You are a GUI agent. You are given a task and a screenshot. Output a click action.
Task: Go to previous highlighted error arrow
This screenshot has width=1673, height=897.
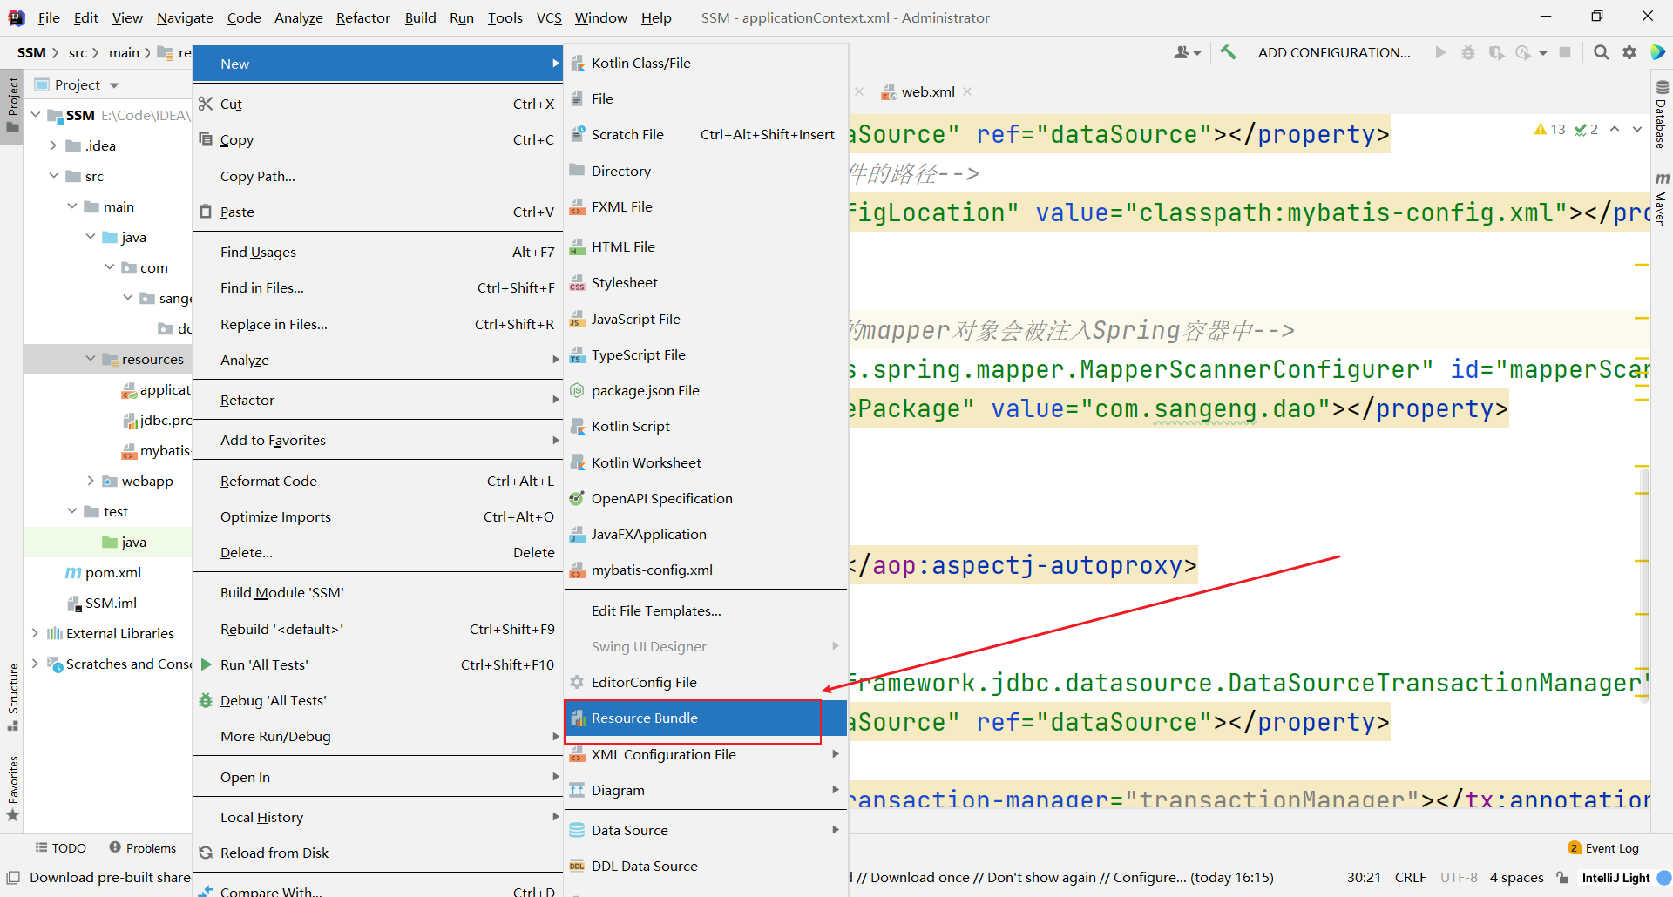coord(1615,129)
